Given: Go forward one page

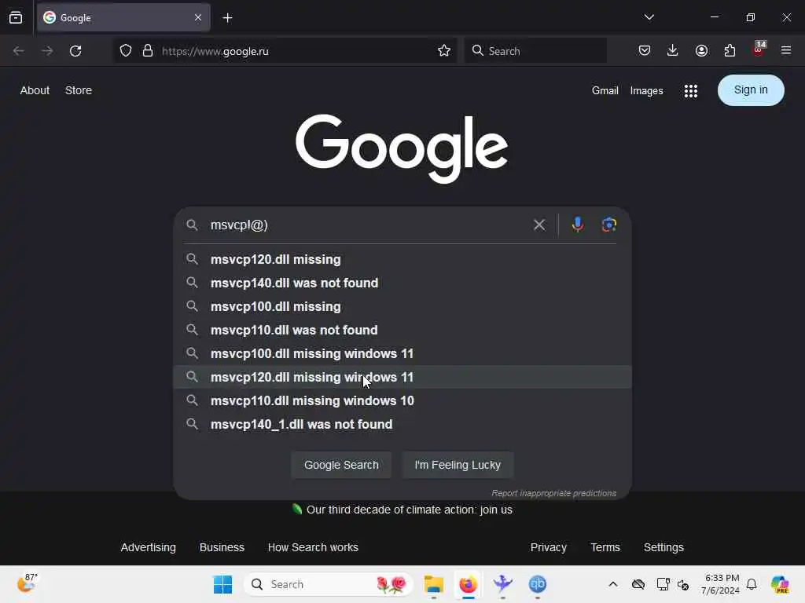Looking at the screenshot, I should coord(47,51).
